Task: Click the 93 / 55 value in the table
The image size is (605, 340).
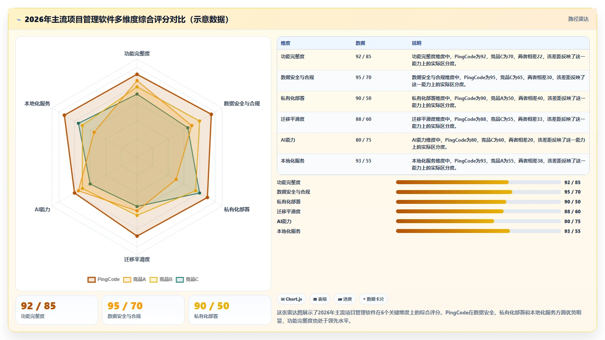Action: click(x=363, y=161)
